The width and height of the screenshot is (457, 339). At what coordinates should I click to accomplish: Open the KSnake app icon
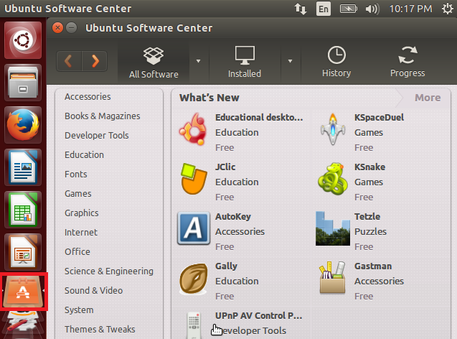[x=332, y=179]
